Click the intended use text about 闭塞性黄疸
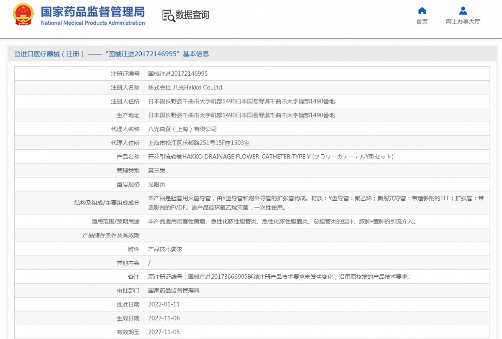The image size is (502, 339). click(282, 222)
